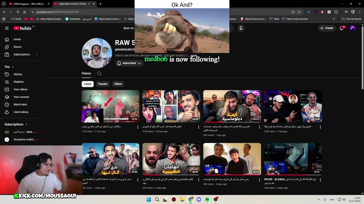Open the browser home page button
Image resolution: width=364 pixels, height=204 pixels.
24,12
